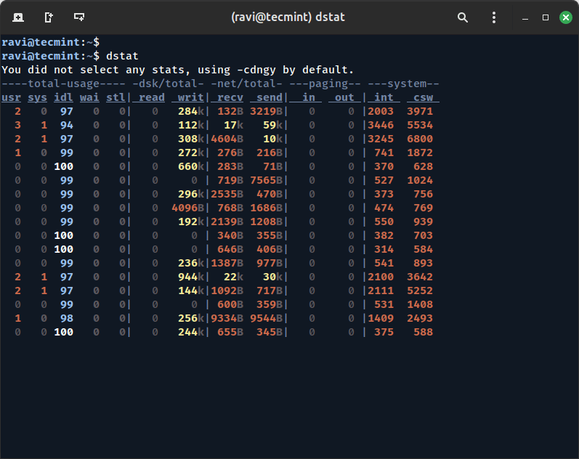Click the new terminal window icon
The height and width of the screenshot is (459, 579).
point(17,17)
